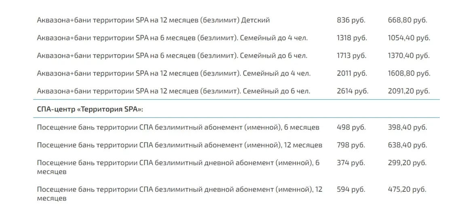Screen dimensions: 473x216
Task: Select безлимитный абонемент (именной), 6 месяцев row
Action: point(178,128)
